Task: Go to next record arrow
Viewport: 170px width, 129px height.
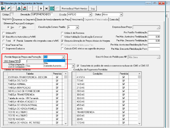Action: pyautogui.click(x=41, y=8)
